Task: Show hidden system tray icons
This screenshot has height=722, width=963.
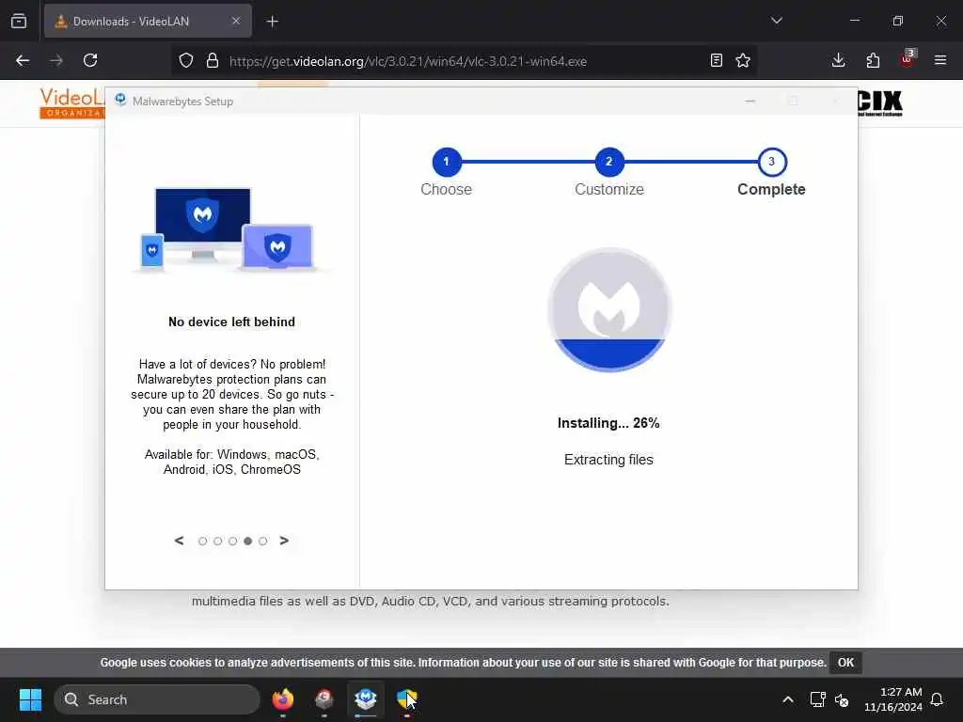Action: (788, 699)
